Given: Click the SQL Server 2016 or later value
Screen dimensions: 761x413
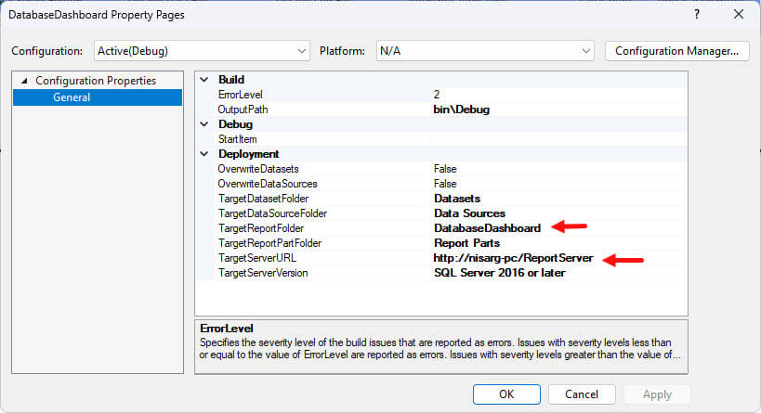Looking at the screenshot, I should click(499, 273).
